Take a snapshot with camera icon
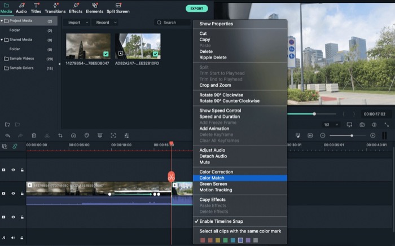395x246 pixels. [362, 125]
